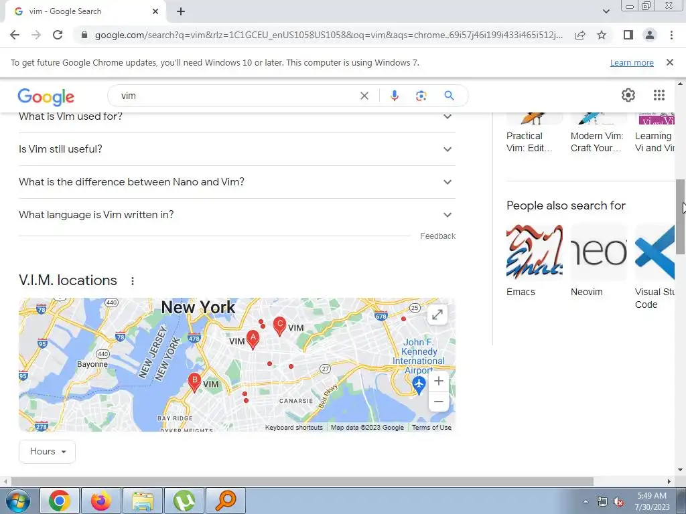Open File Explorer from taskbar
Screen dimensions: 686x514
[143, 501]
